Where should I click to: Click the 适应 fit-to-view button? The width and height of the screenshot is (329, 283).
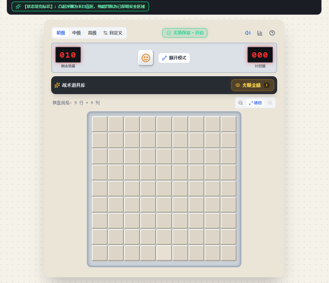tap(255, 103)
